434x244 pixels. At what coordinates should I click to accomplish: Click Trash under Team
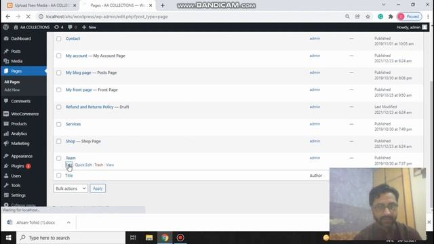click(98, 165)
